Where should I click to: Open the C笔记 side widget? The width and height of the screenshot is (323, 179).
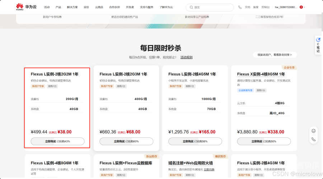click(318, 45)
